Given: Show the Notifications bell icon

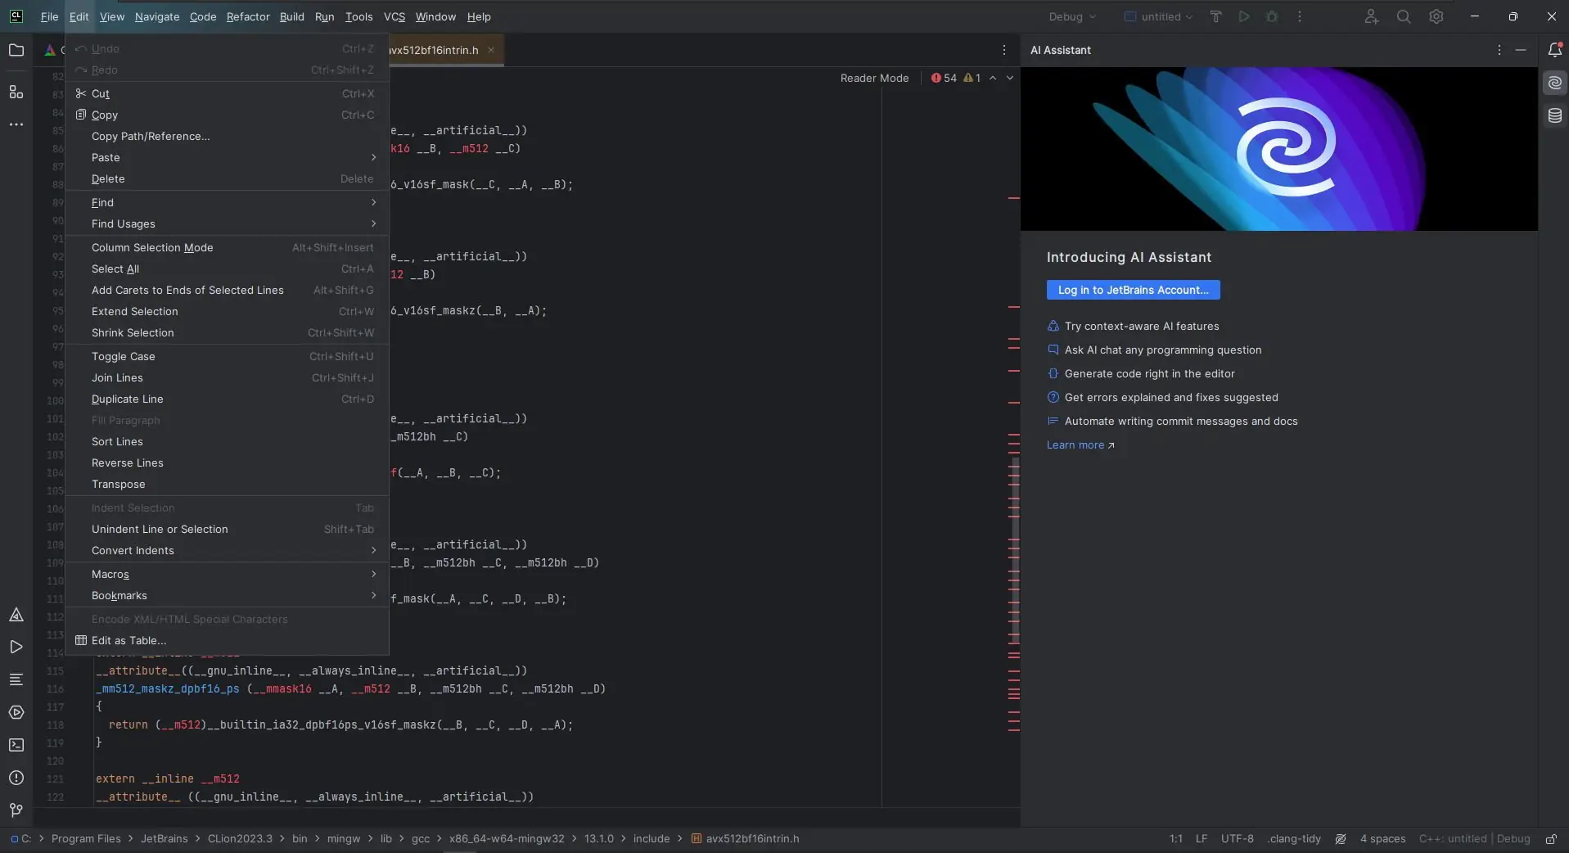Looking at the screenshot, I should [x=1554, y=50].
